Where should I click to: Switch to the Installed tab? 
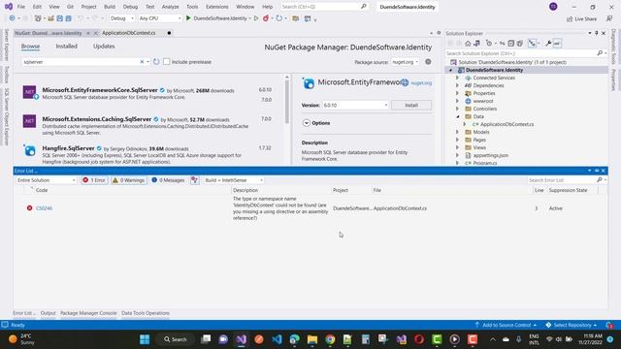click(67, 47)
